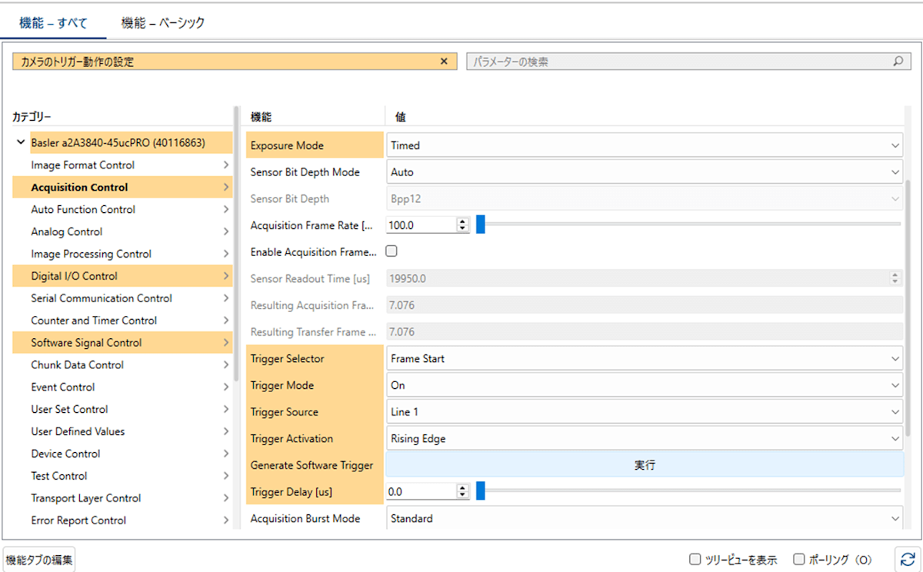
Task: Select Error Report Control category
Action: pos(122,520)
